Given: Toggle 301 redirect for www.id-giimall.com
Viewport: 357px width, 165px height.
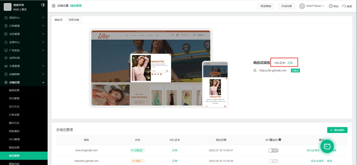Looking at the screenshot, I should pos(273,150).
